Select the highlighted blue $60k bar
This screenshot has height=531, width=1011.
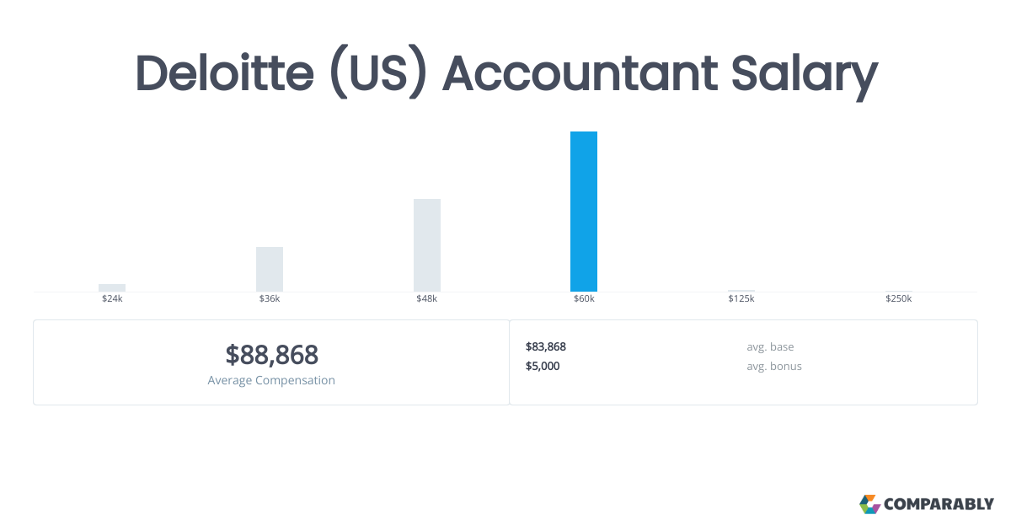[584, 212]
